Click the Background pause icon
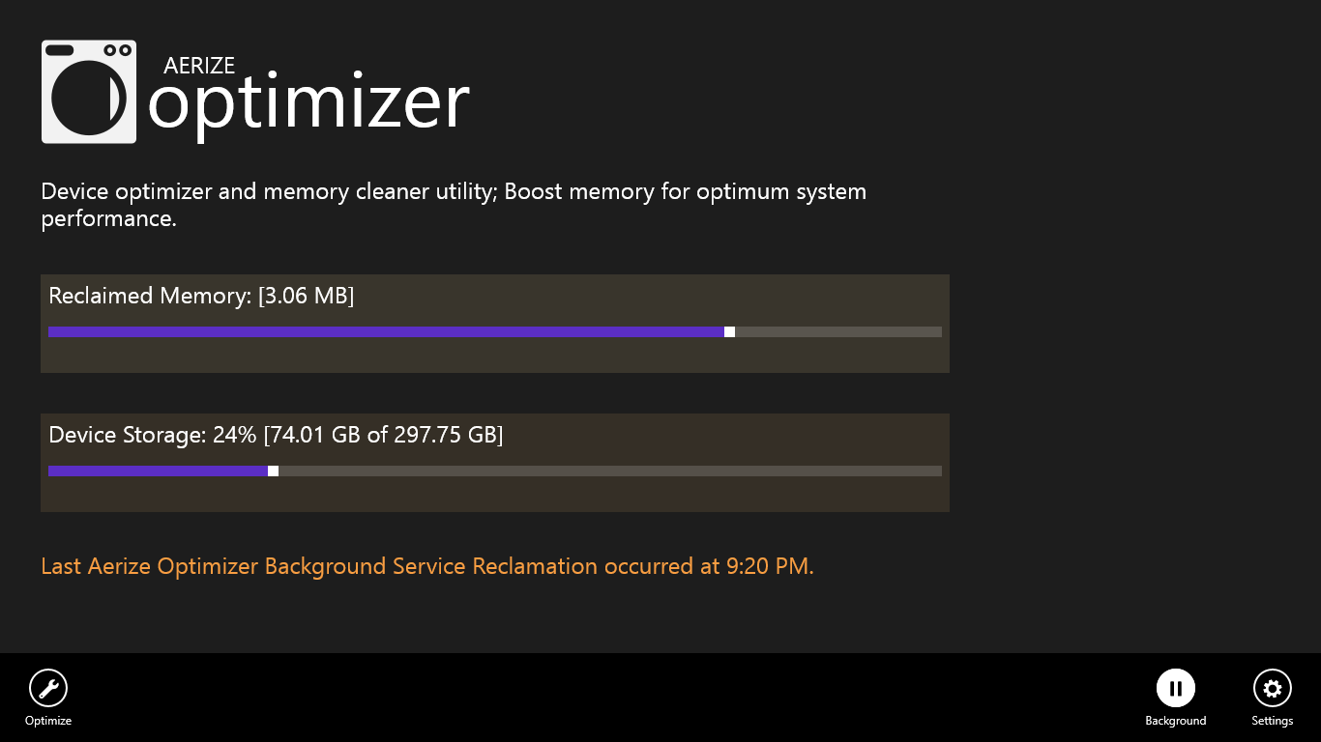This screenshot has width=1321, height=742. click(x=1176, y=687)
